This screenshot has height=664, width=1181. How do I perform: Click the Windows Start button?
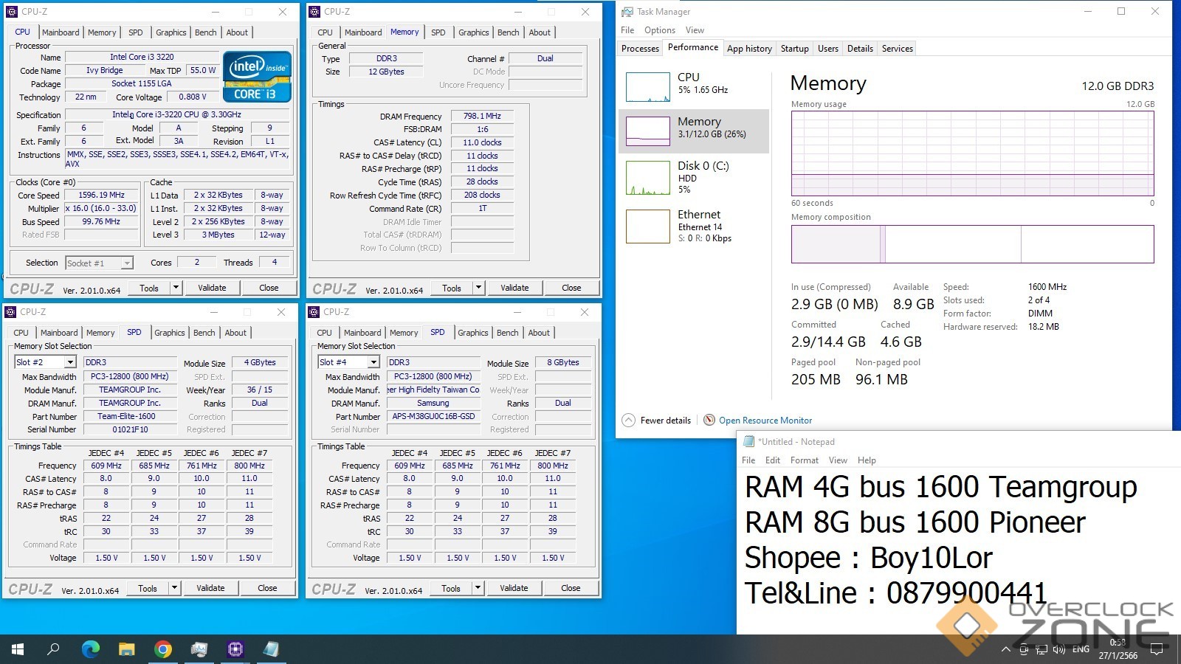18,649
